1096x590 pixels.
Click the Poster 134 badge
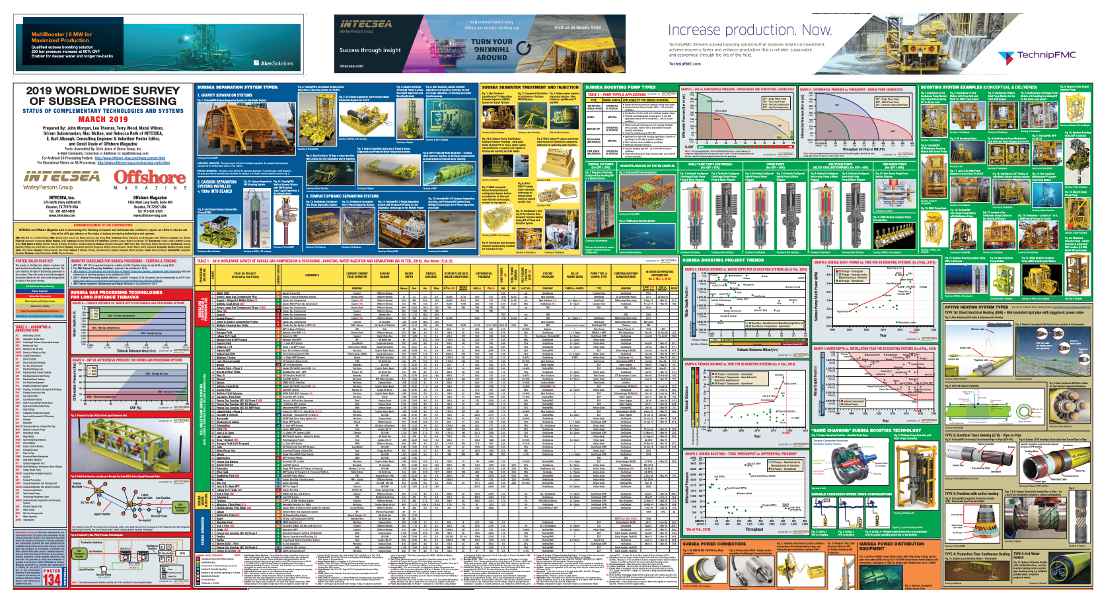coord(52,578)
